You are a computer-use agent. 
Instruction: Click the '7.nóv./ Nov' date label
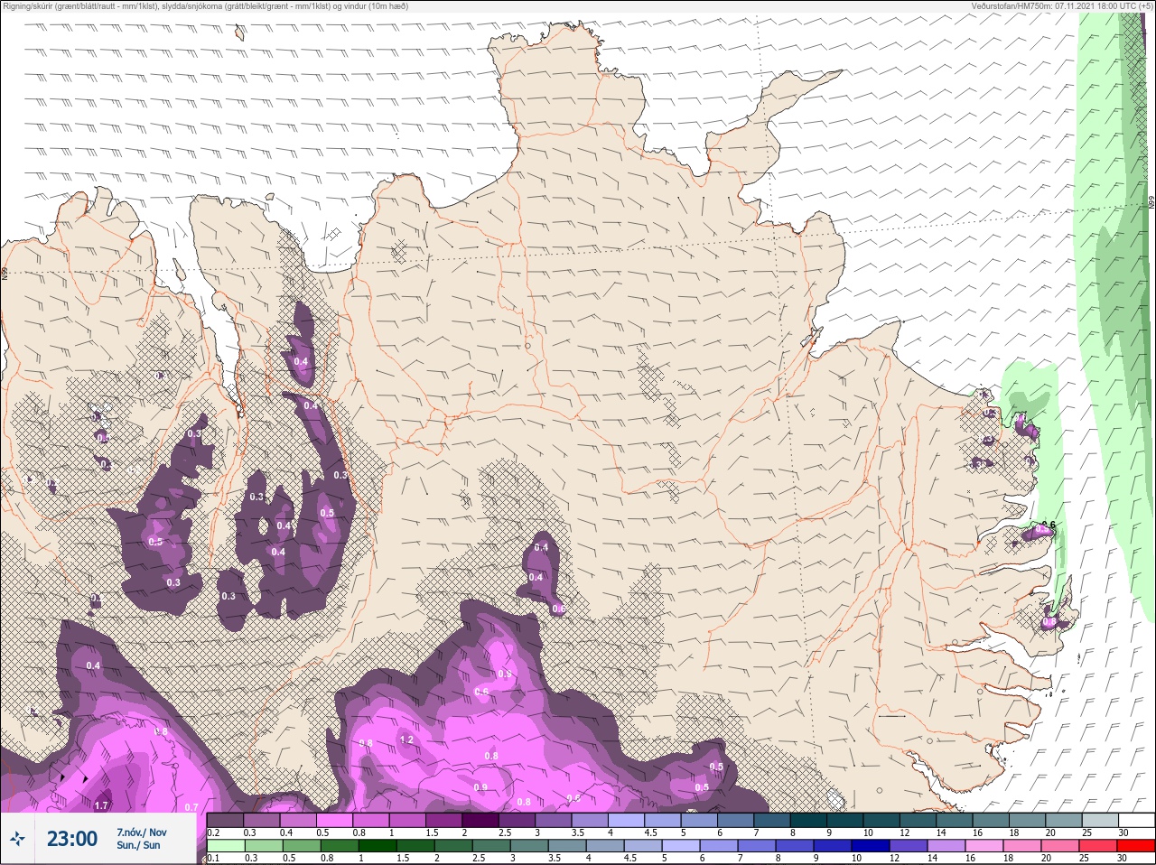tap(142, 832)
